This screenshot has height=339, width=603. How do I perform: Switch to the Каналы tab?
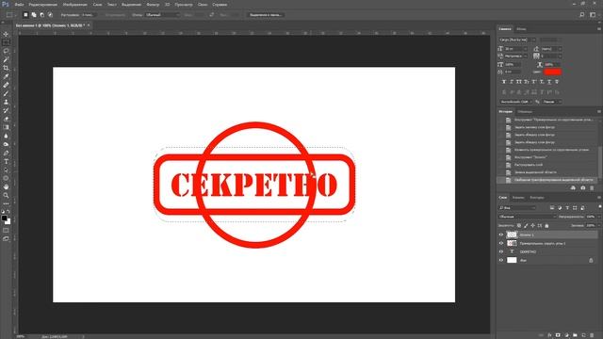point(518,198)
